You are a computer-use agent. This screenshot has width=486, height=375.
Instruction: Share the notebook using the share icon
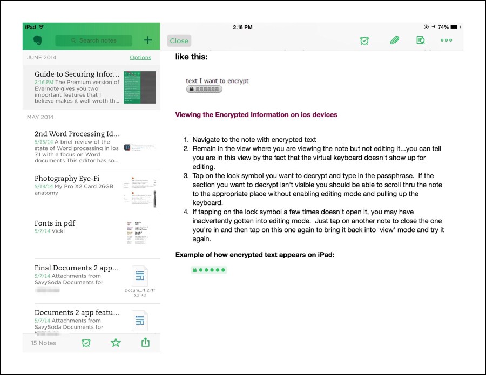pos(145,343)
